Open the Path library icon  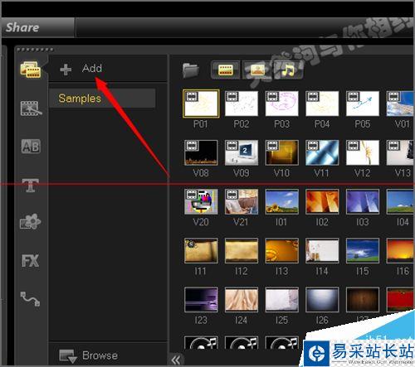click(x=31, y=299)
